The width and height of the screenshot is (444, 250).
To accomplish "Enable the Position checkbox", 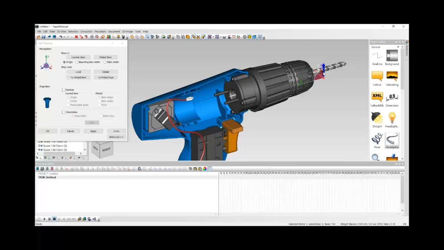I will (63, 90).
